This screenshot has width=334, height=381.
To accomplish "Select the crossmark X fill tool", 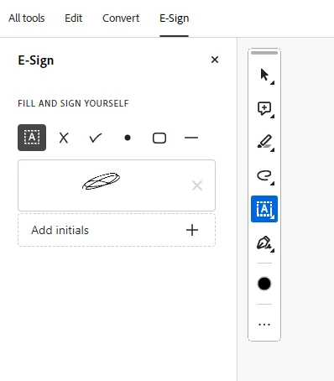I will click(64, 138).
